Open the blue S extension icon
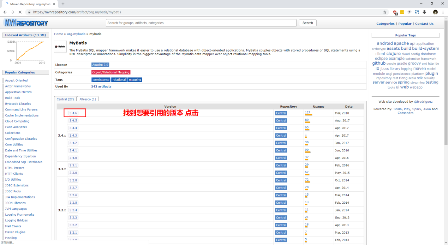 pyautogui.click(x=417, y=12)
